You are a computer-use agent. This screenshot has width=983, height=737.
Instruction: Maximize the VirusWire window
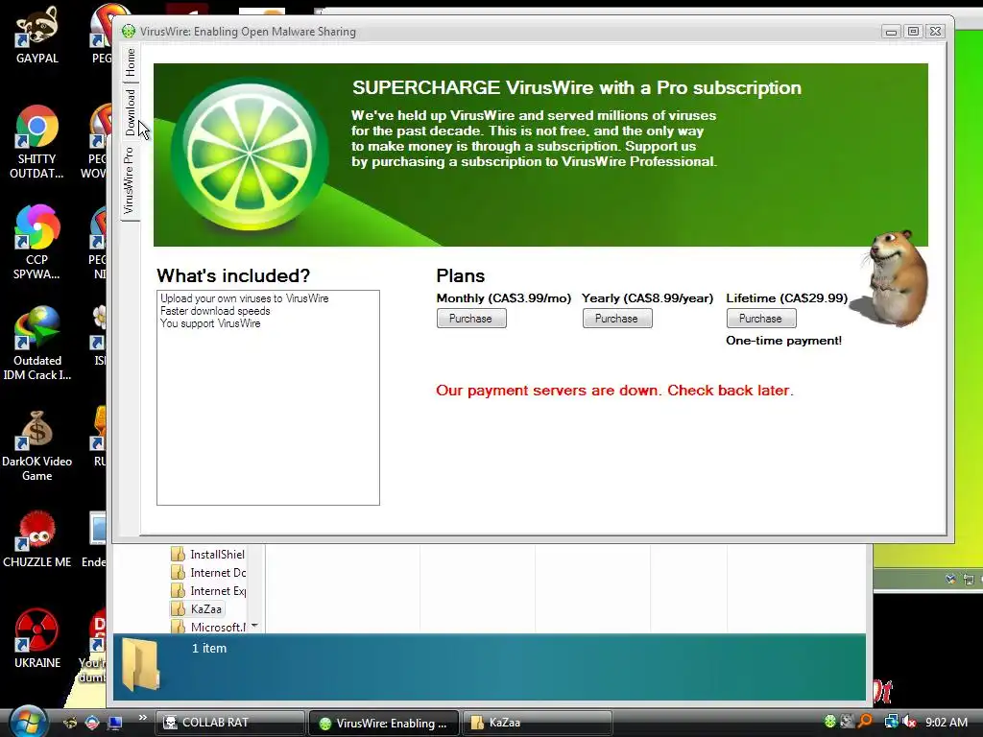tap(914, 31)
